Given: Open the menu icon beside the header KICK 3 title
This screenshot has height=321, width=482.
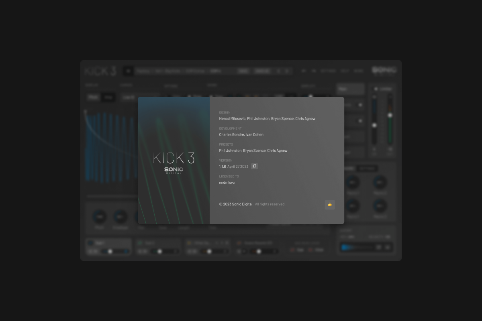Looking at the screenshot, I should (128, 71).
